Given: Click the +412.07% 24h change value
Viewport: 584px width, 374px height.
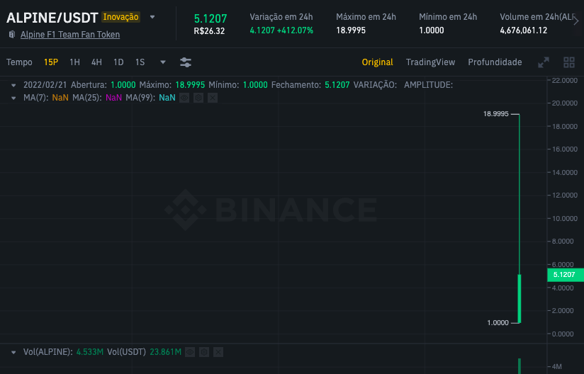Looking at the screenshot, I should point(295,30).
